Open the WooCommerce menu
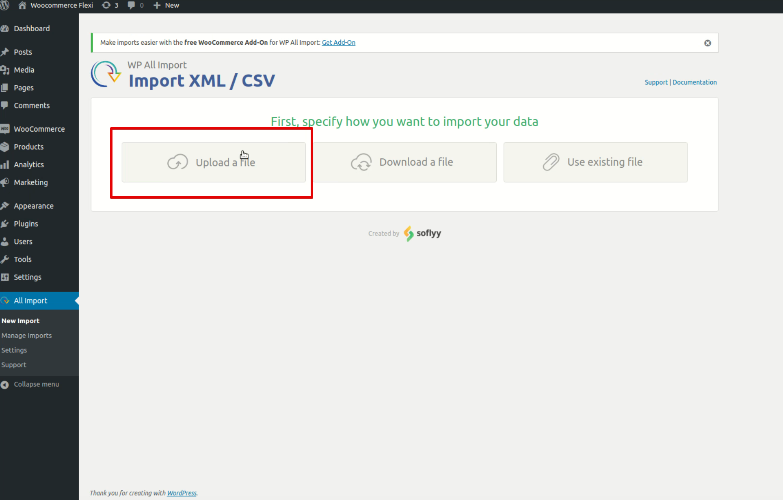 pos(39,129)
